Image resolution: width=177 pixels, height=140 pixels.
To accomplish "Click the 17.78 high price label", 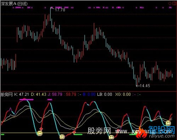I will (60, 10).
